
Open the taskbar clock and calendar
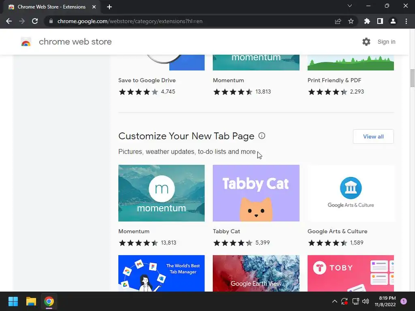385,301
